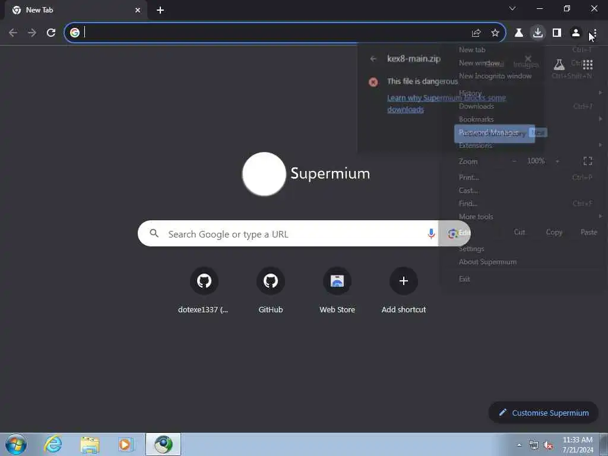Viewport: 608px width, 456px height.
Task: Bookmark this tab with the star icon
Action: click(495, 33)
